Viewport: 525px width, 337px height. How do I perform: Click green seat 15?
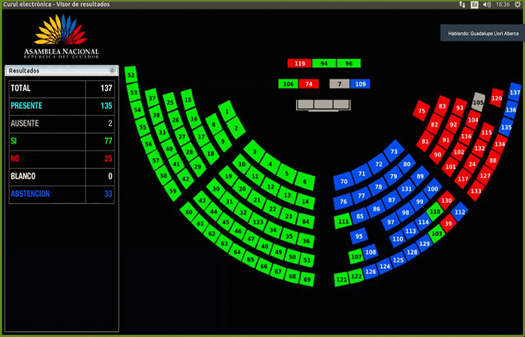(187, 100)
